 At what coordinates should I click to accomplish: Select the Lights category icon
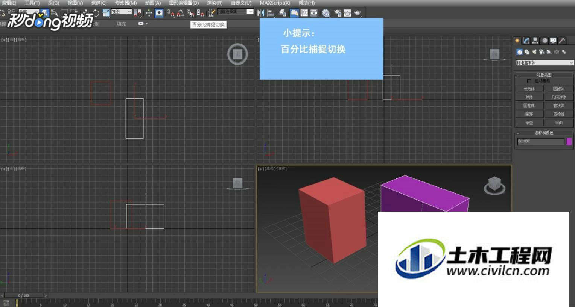[534, 52]
